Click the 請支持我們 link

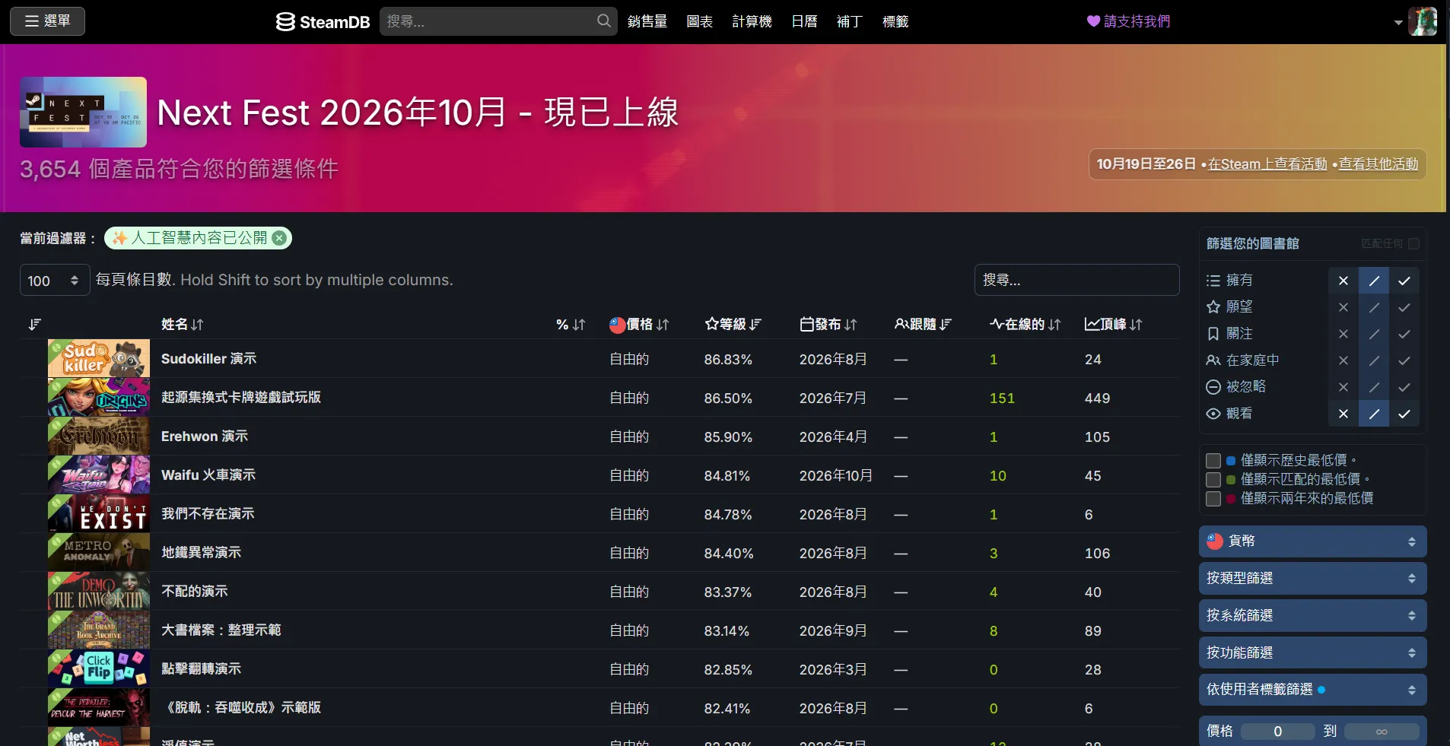point(1137,21)
